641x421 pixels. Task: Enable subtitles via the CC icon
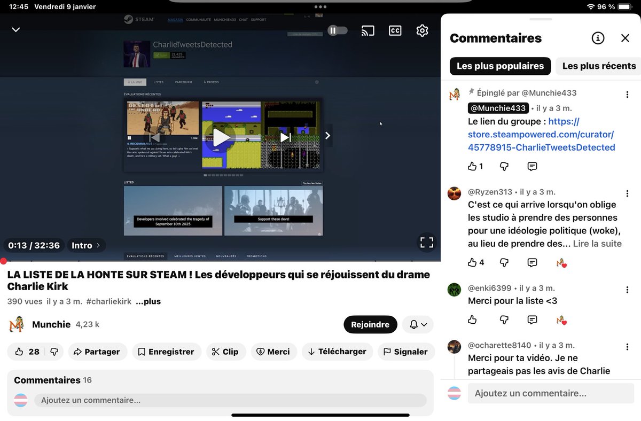(x=395, y=30)
